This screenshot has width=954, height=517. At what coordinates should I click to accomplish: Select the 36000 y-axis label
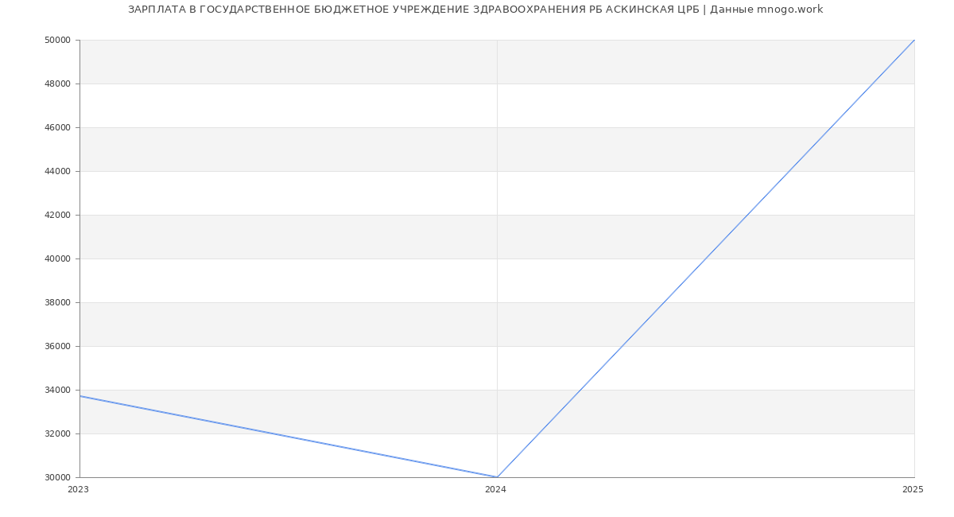pos(58,346)
